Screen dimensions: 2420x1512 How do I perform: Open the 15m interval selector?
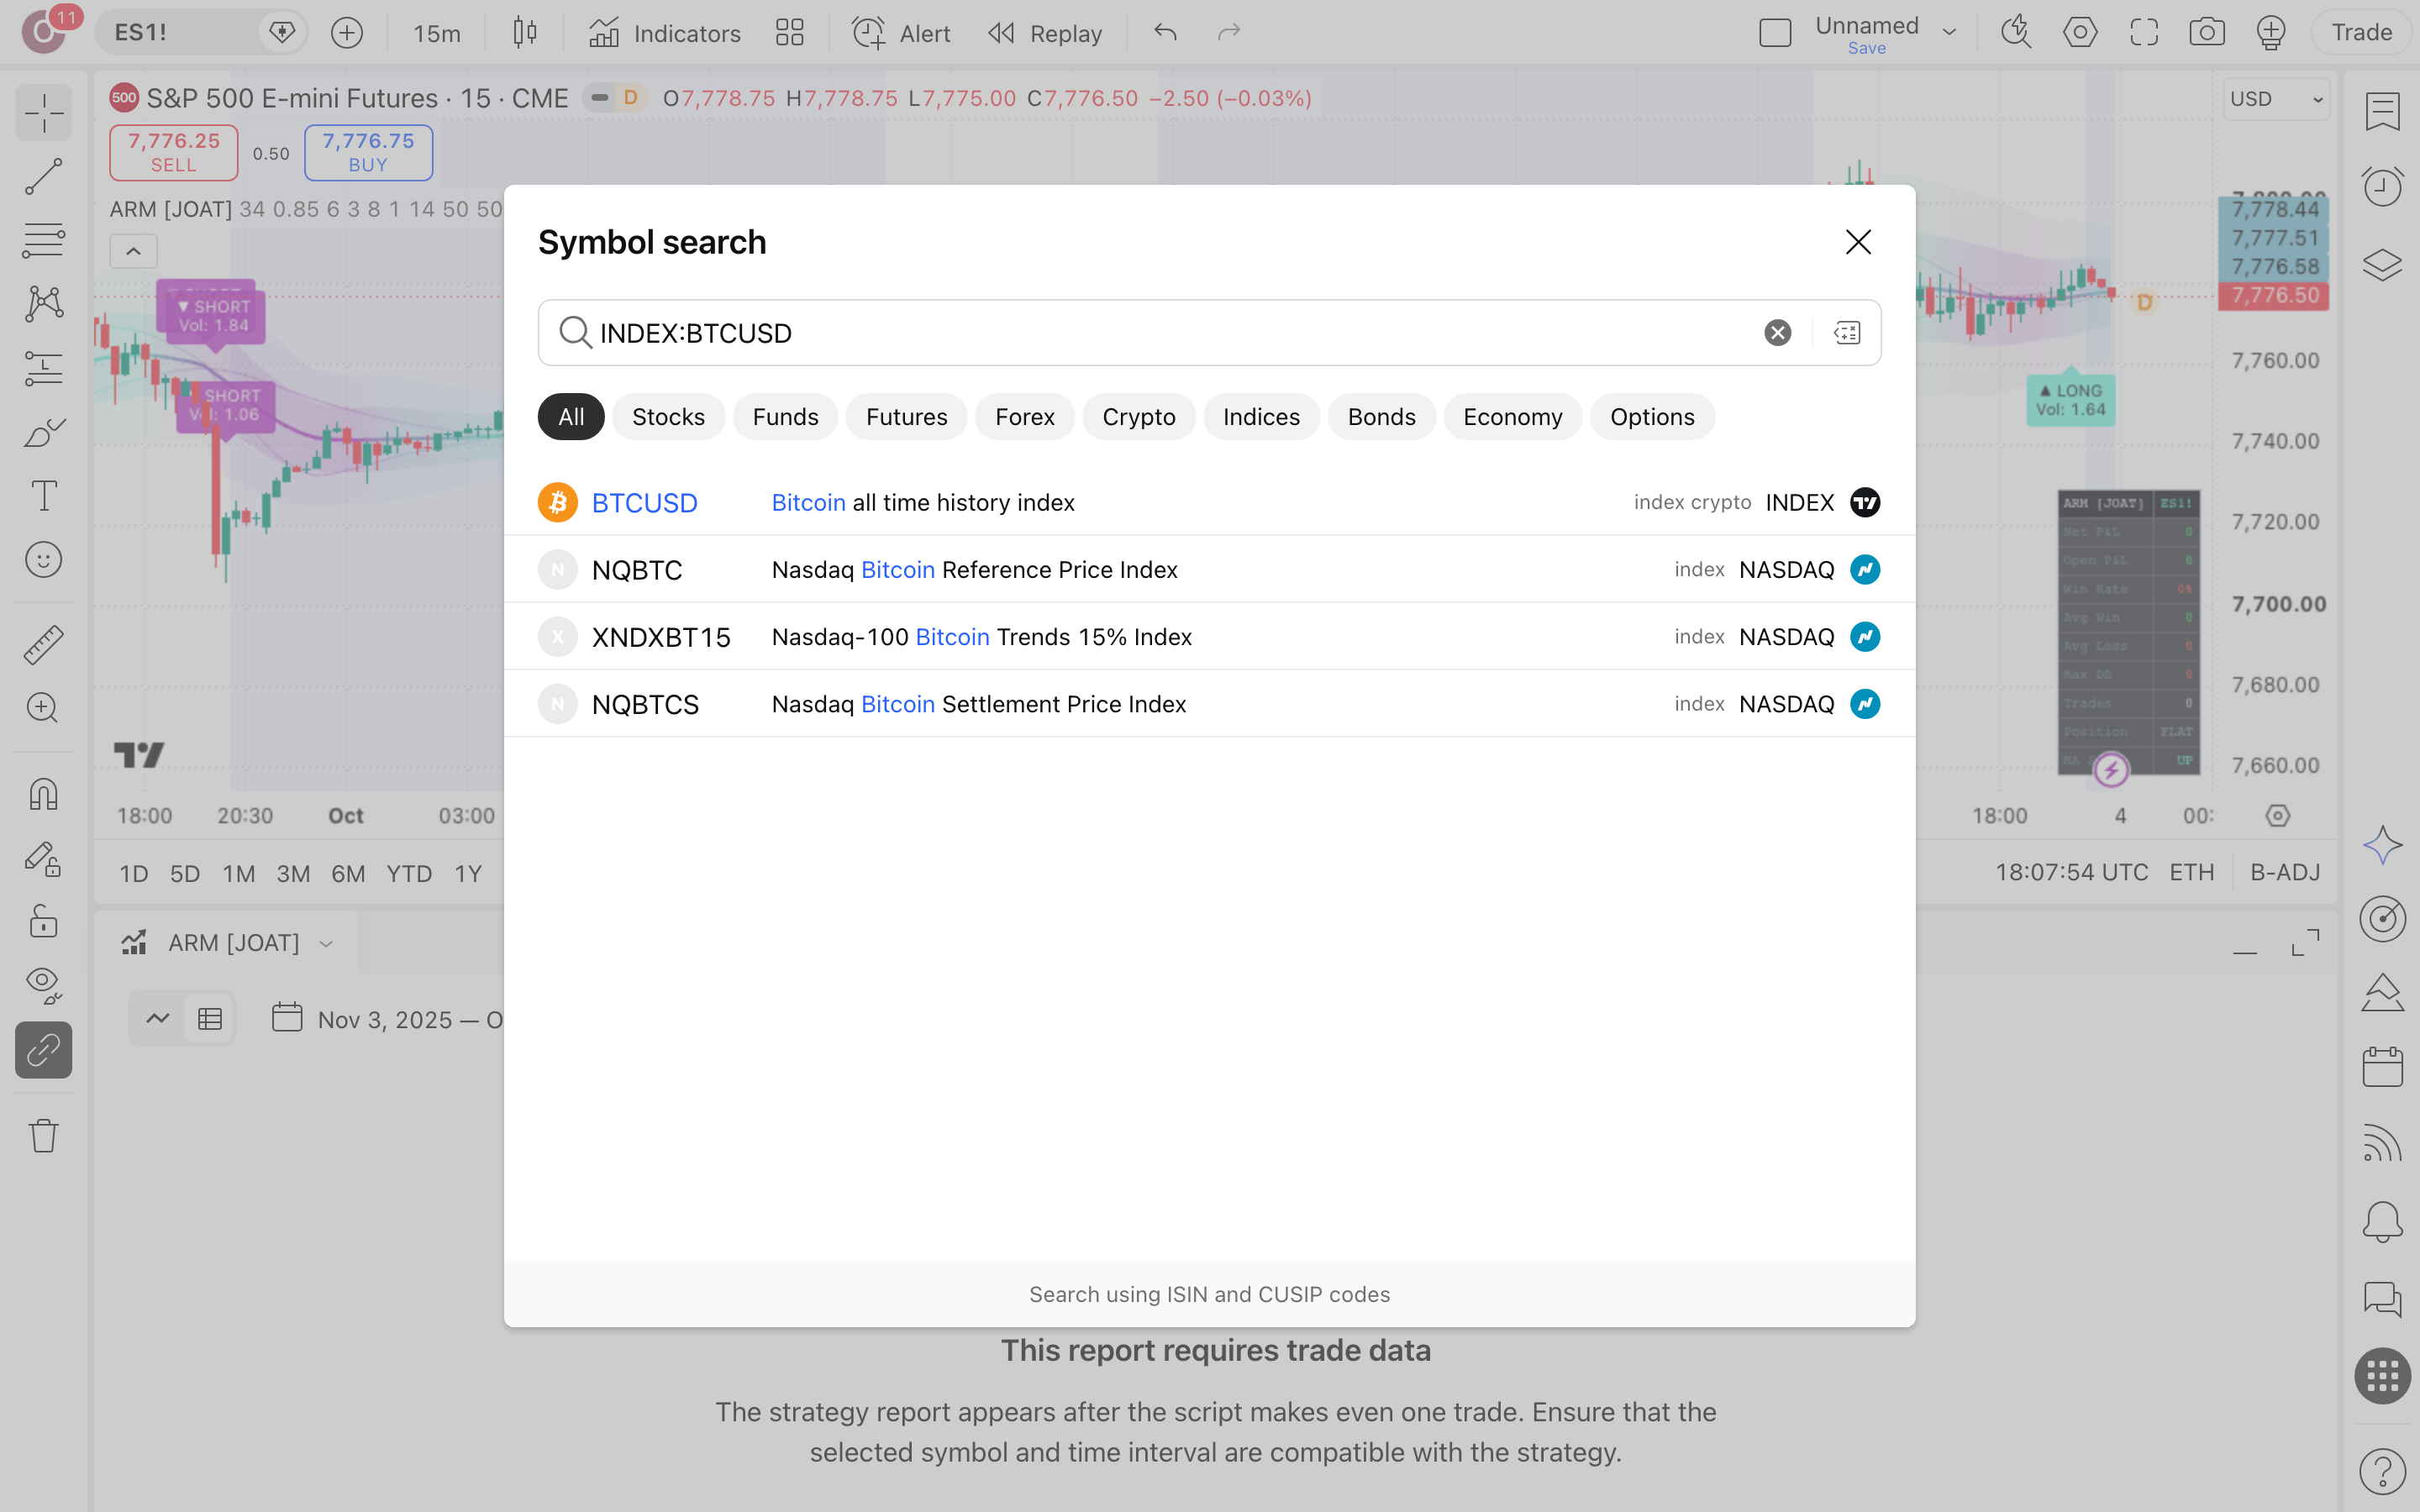[x=437, y=33]
